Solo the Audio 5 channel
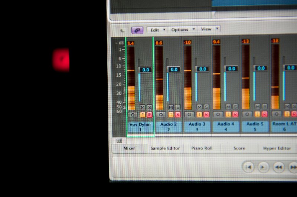297x197 pixels. pyautogui.click(x=265, y=107)
